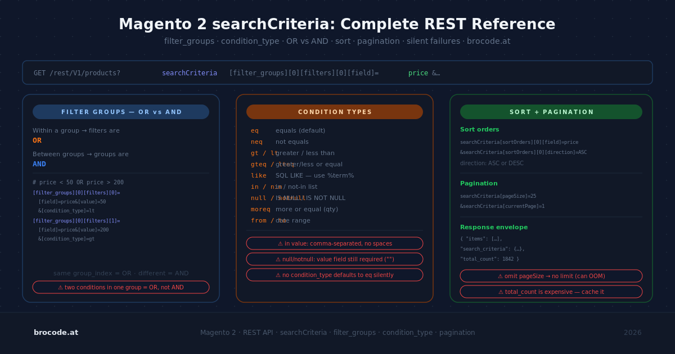Image resolution: width=675 pixels, height=354 pixels.
Task: Click the warning 'in value: comma-separated, no spaces'
Action: tap(335, 243)
